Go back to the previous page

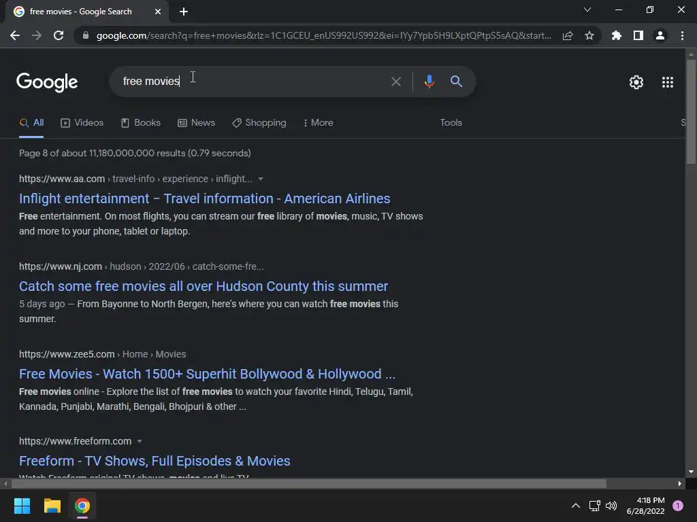point(15,35)
